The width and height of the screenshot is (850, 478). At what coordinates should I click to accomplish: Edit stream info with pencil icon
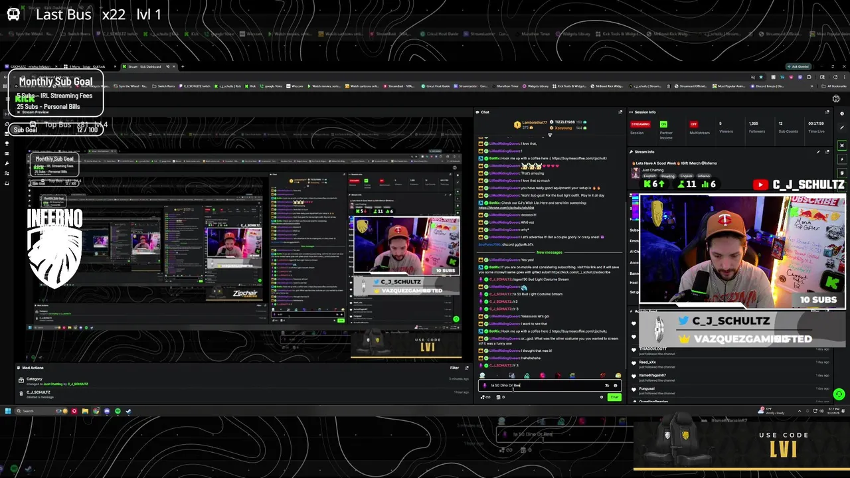(818, 152)
